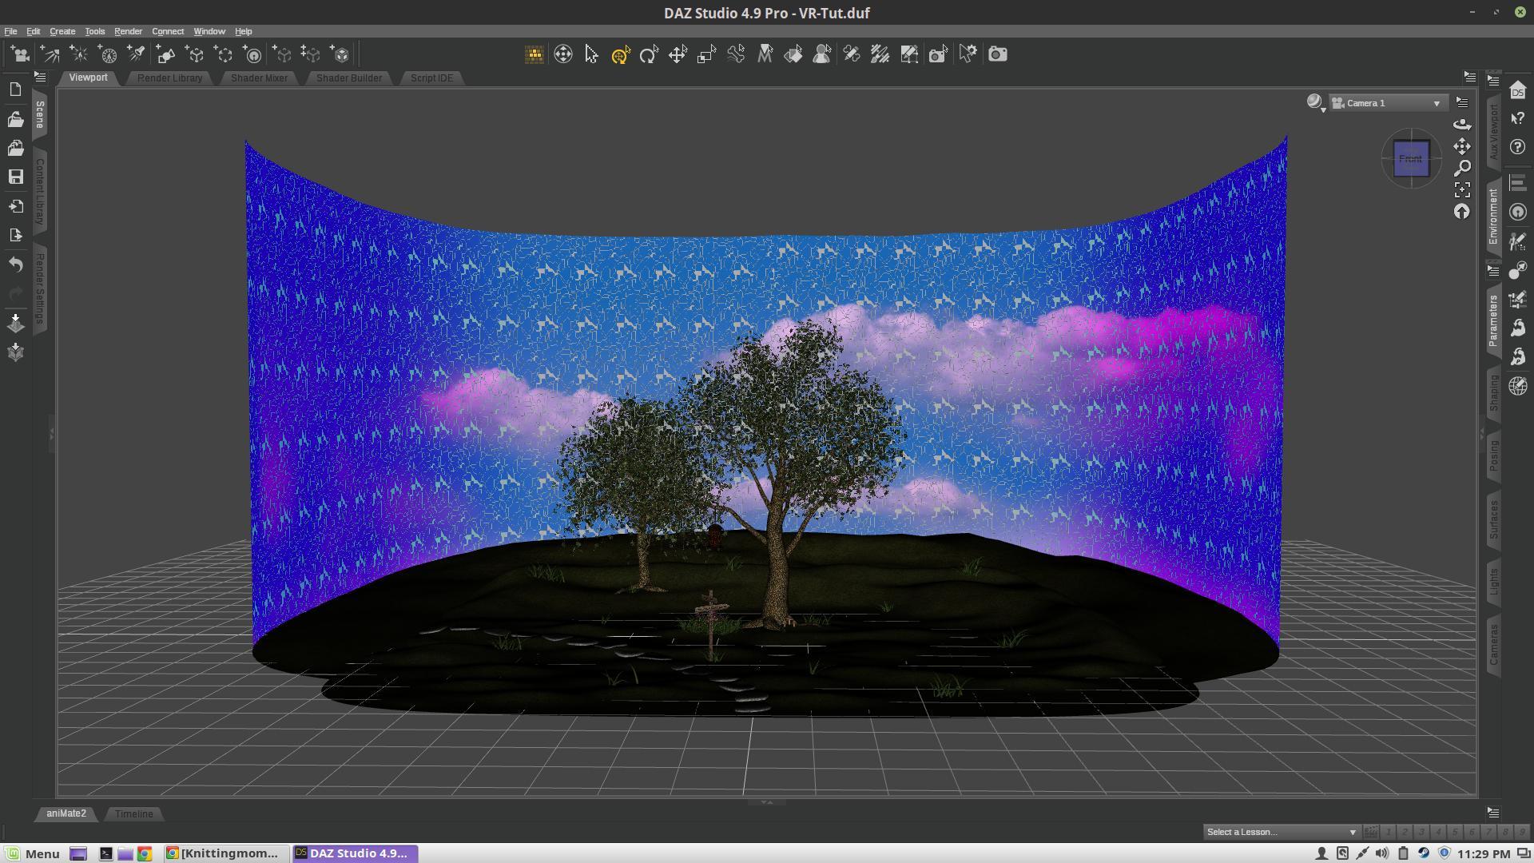
Task: Activate the Translate (move) tool
Action: click(x=678, y=54)
